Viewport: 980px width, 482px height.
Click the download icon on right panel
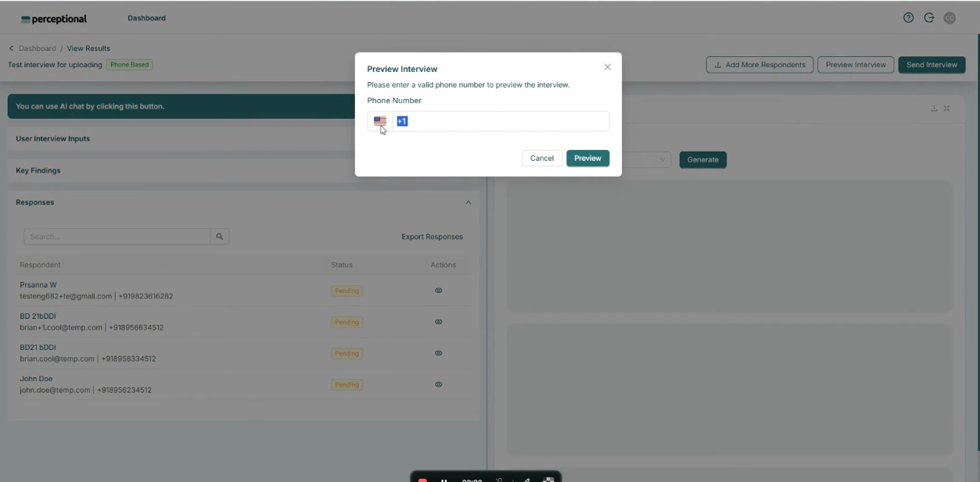pyautogui.click(x=933, y=108)
